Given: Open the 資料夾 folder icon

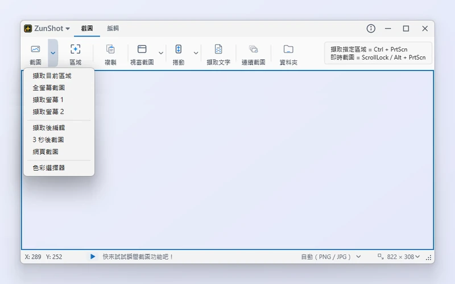Looking at the screenshot, I should (x=288, y=49).
